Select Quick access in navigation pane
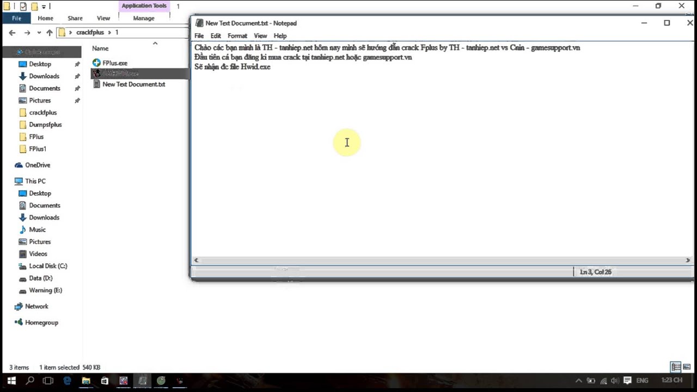The image size is (697, 392). tap(41, 52)
